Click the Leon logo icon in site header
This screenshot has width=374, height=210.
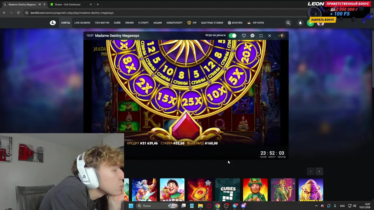(x=53, y=23)
